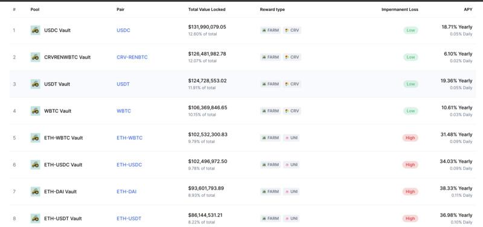The height and width of the screenshot is (227, 483).
Task: Click the 6.10% Yearly APY value
Action: coord(458,54)
